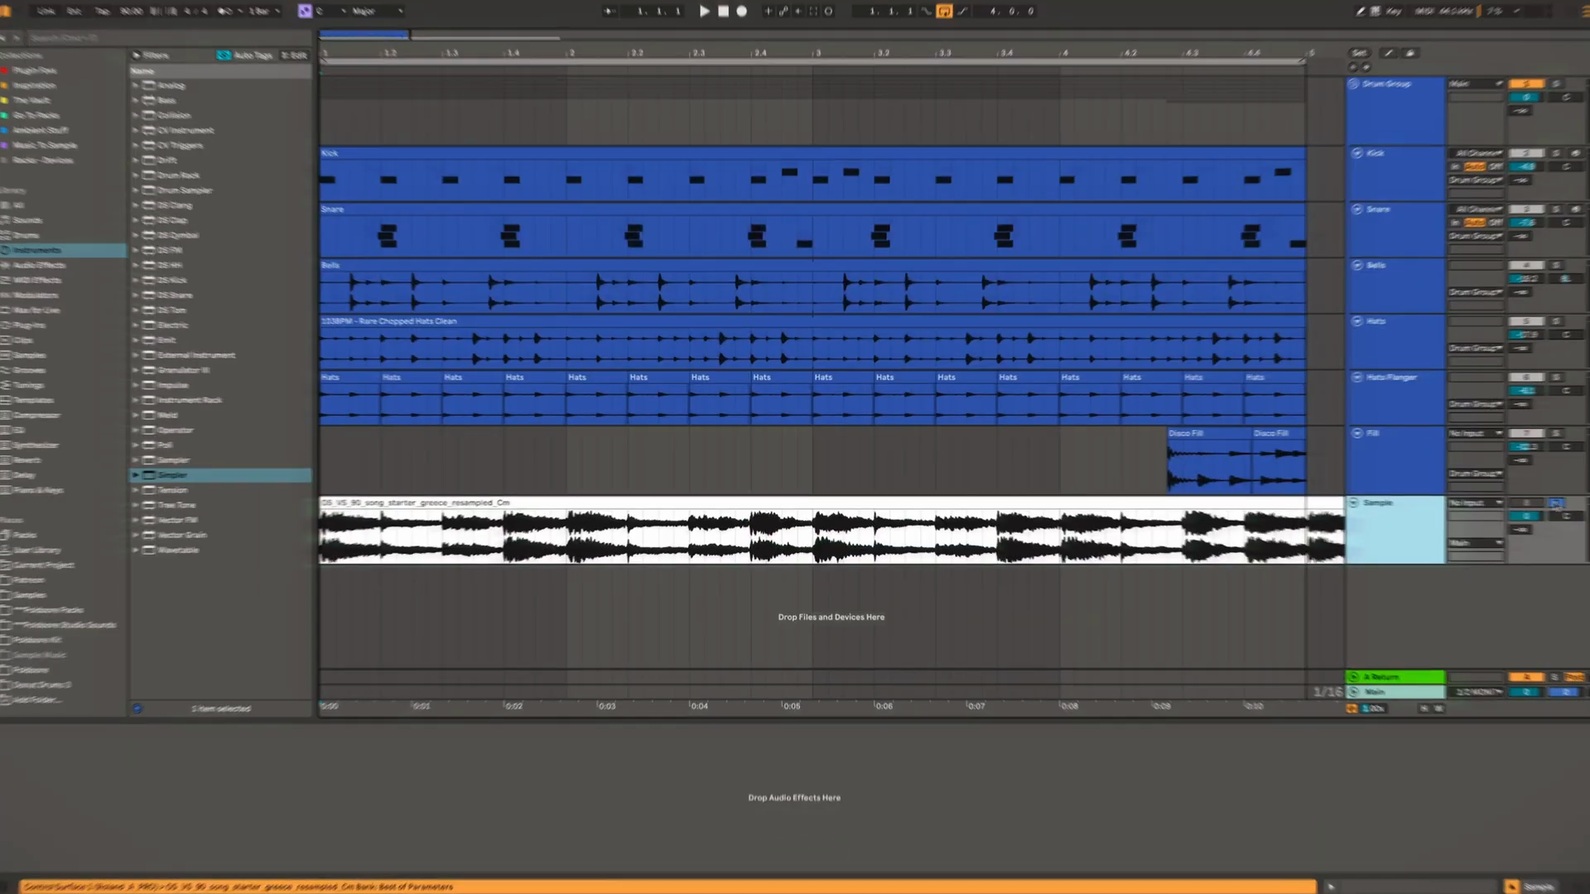Image resolution: width=1590 pixels, height=894 pixels.
Task: Click the Arrangement Record button
Action: [x=742, y=12]
